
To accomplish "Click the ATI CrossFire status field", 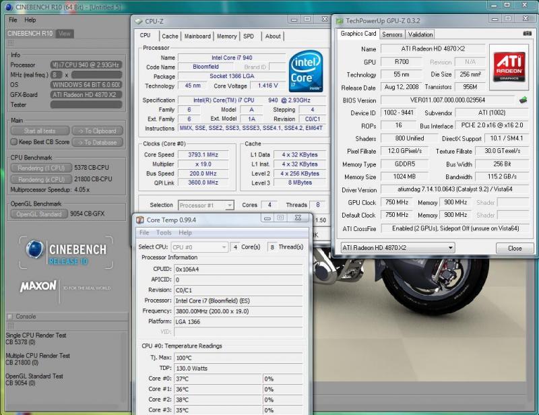I will [x=455, y=228].
